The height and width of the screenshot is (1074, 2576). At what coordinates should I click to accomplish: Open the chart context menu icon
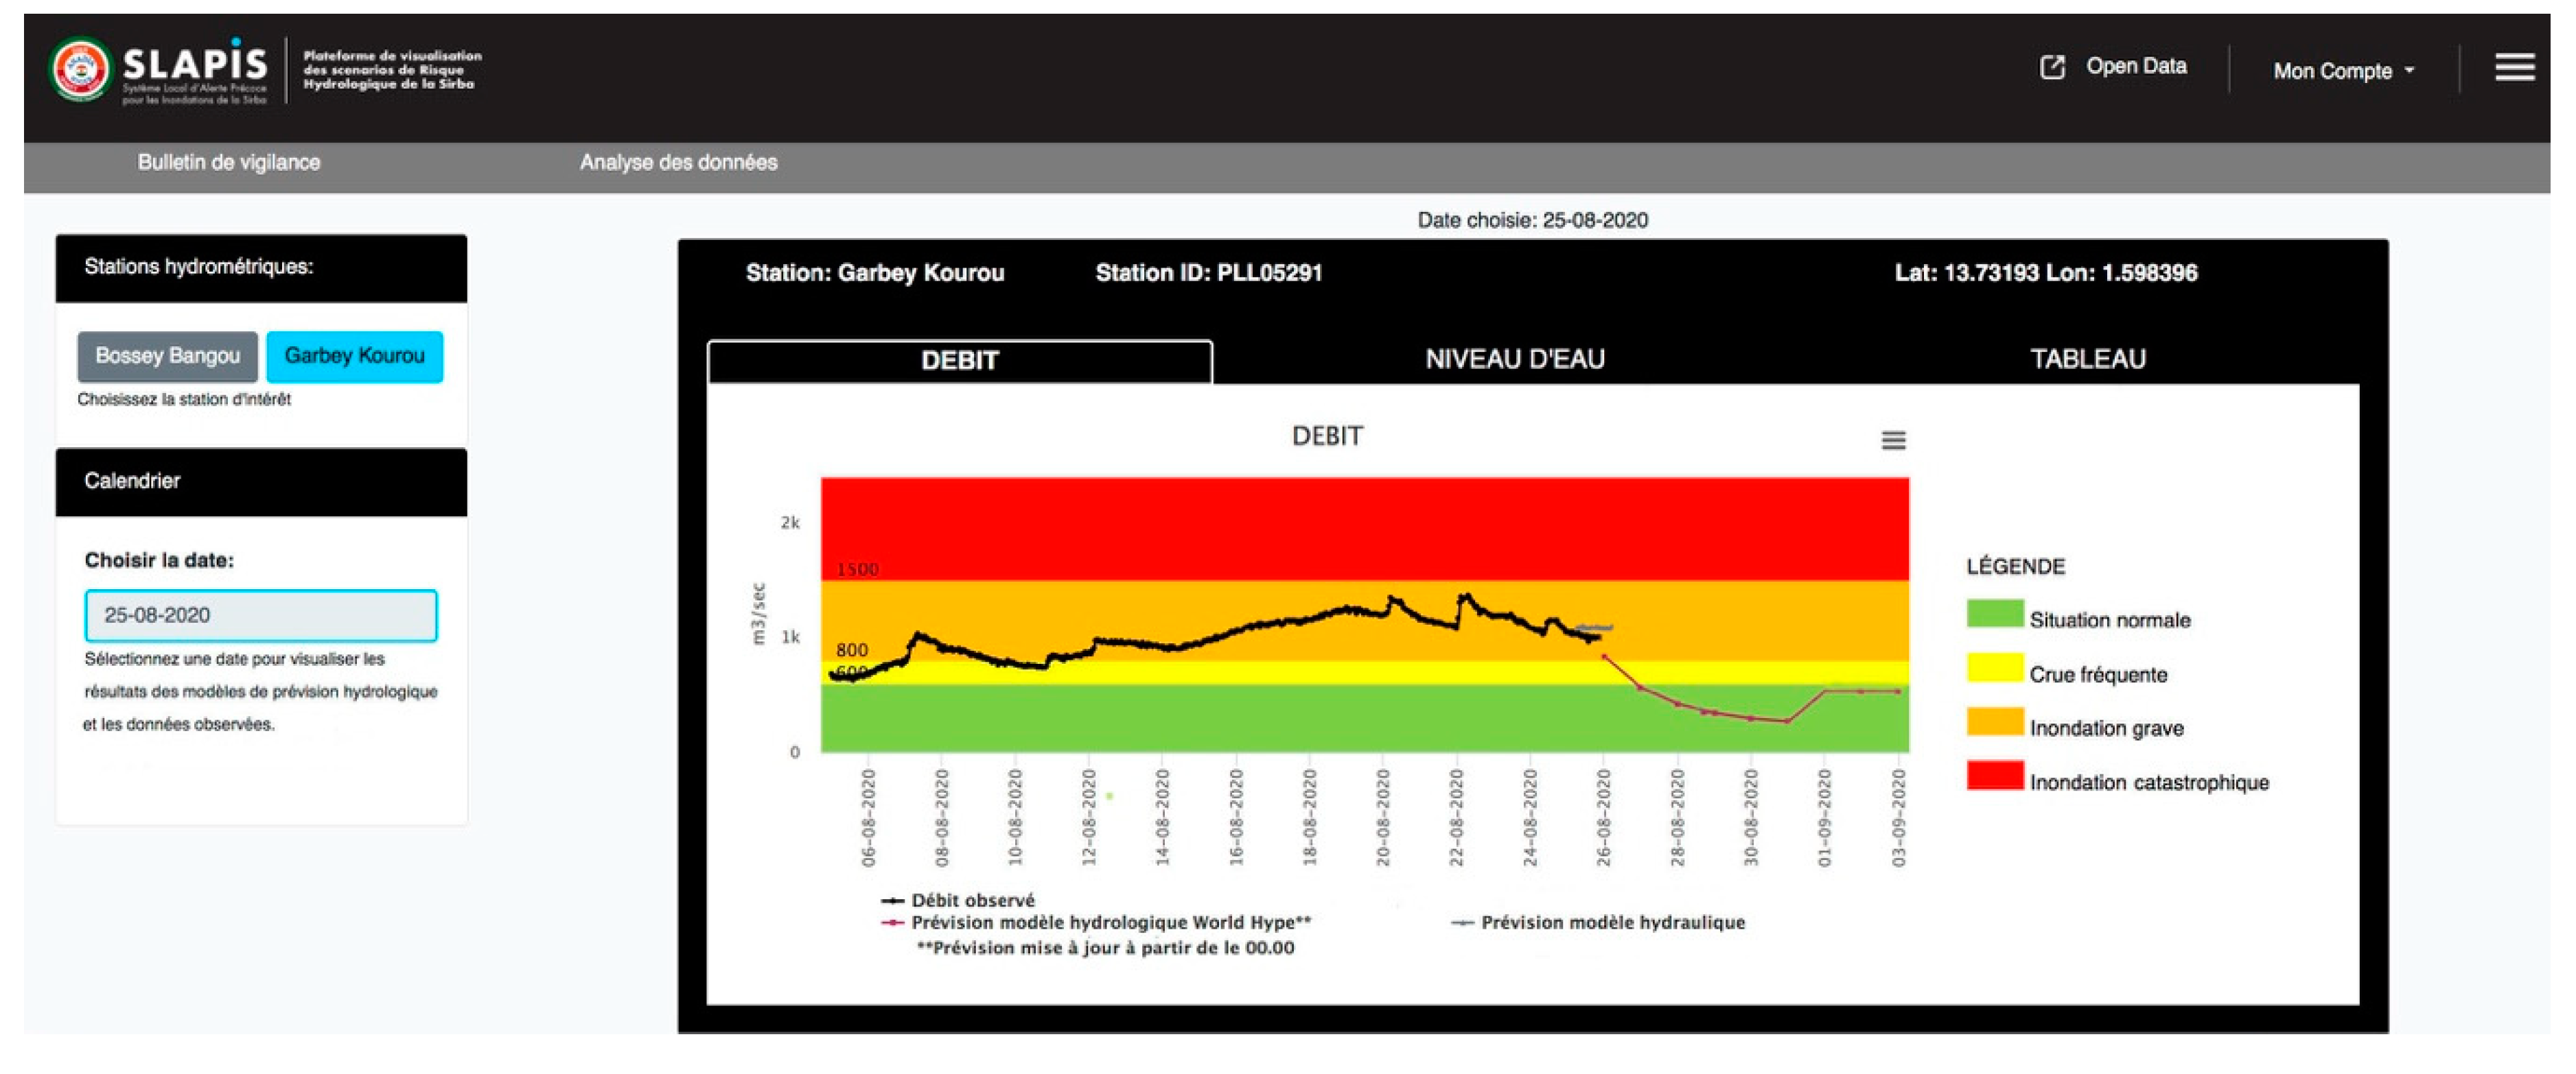click(1893, 440)
